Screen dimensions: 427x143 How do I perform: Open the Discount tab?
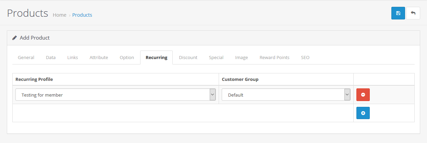pyautogui.click(x=188, y=57)
